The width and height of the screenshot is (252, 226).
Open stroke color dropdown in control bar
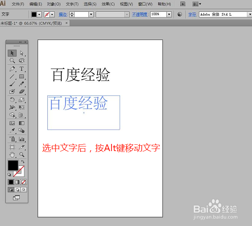point(52,14)
